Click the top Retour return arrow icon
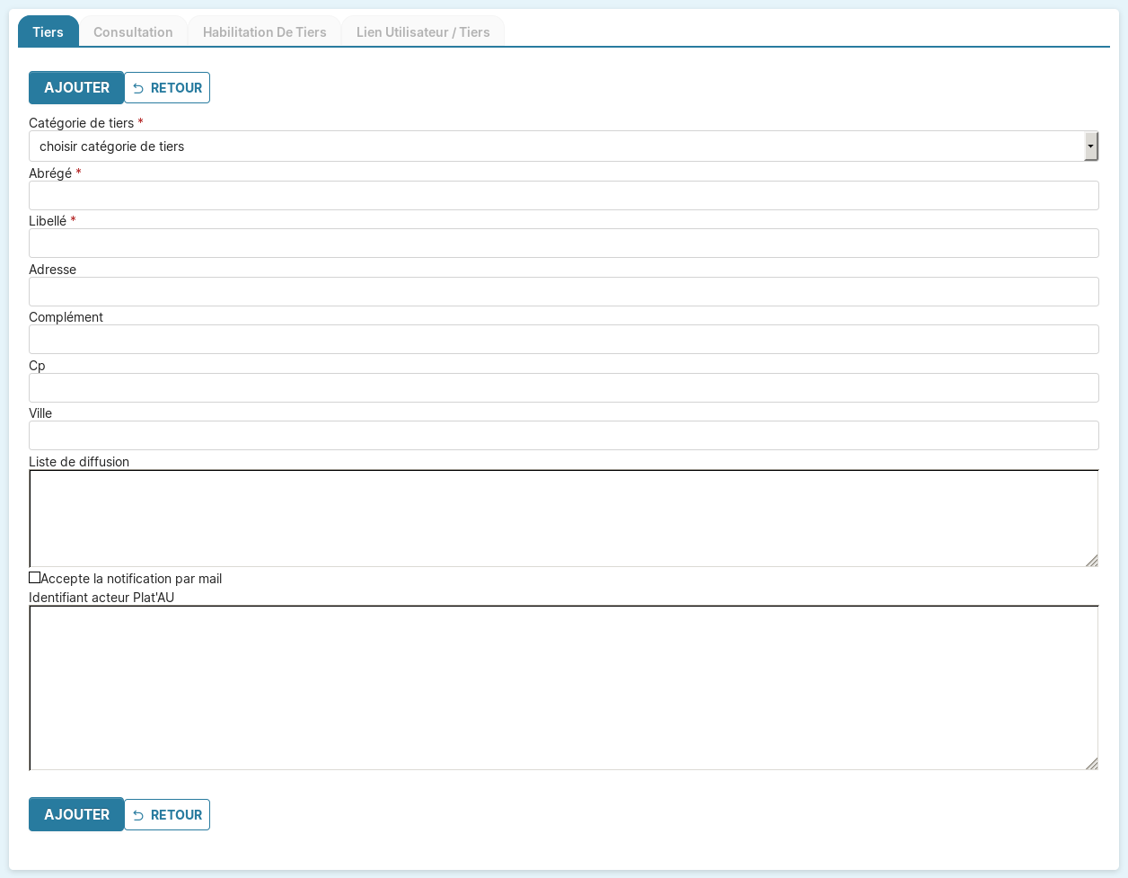The width and height of the screenshot is (1128, 878). tap(138, 88)
